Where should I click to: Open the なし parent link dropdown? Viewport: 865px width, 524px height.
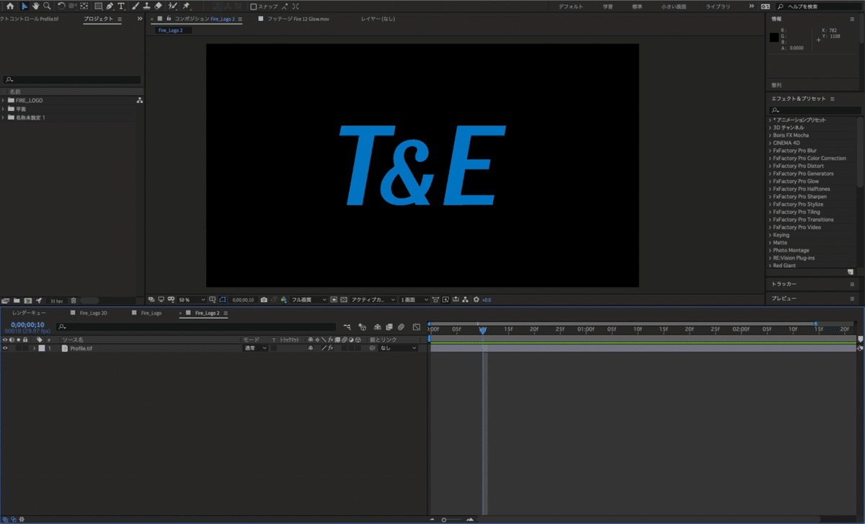click(399, 347)
